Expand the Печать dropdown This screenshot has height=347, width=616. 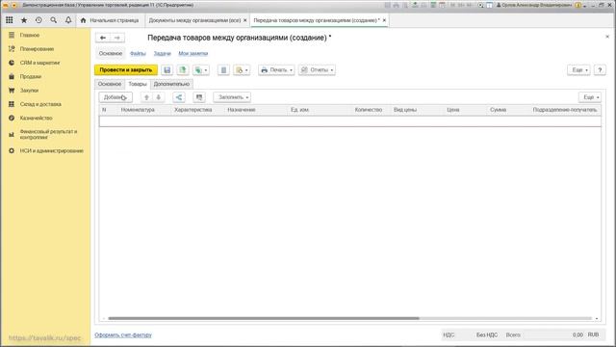pyautogui.click(x=276, y=70)
